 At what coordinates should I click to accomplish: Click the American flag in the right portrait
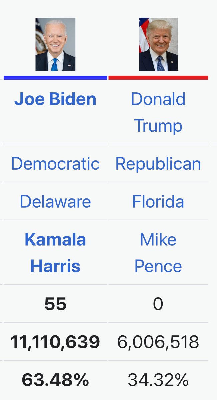point(144,35)
